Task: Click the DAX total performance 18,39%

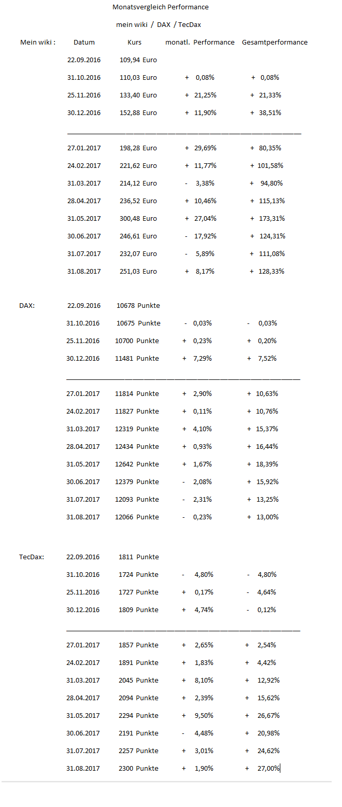Action: point(267,464)
